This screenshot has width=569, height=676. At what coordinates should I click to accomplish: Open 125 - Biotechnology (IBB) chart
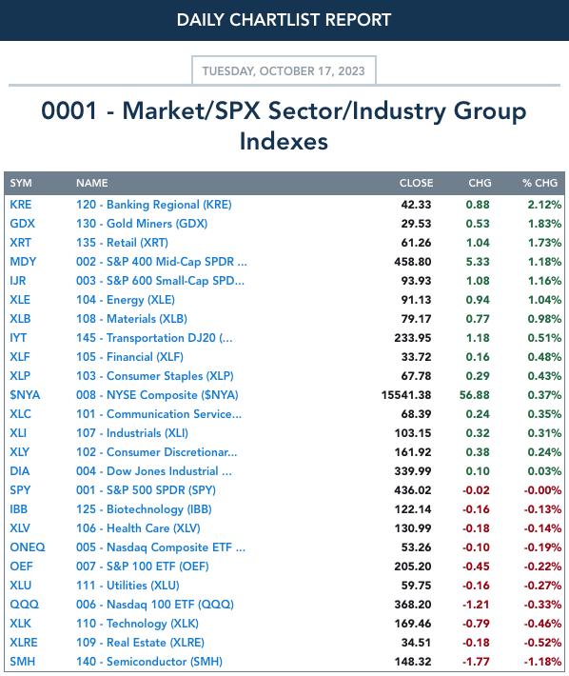coord(144,508)
